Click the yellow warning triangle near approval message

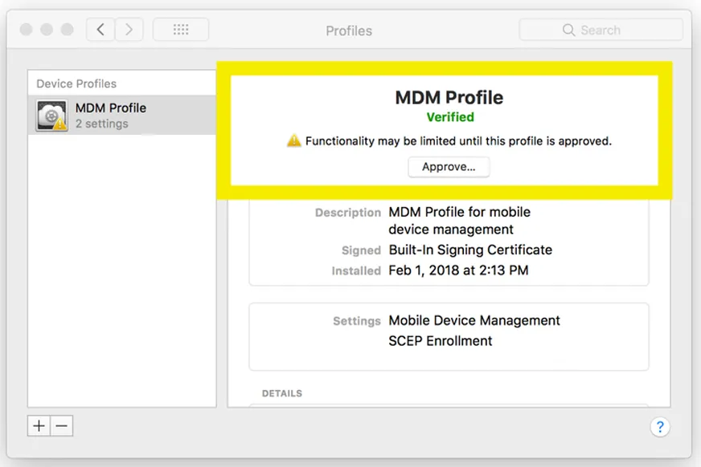pyautogui.click(x=295, y=140)
